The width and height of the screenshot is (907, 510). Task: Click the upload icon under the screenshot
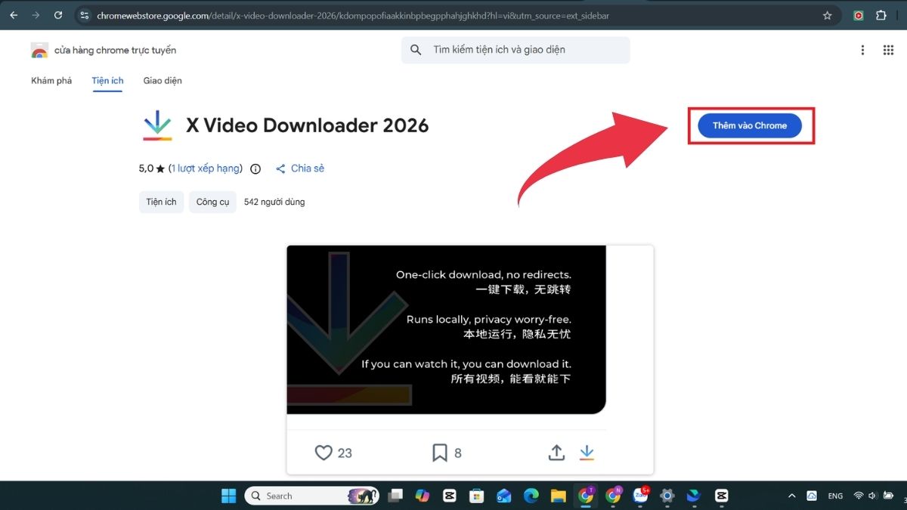coord(556,452)
